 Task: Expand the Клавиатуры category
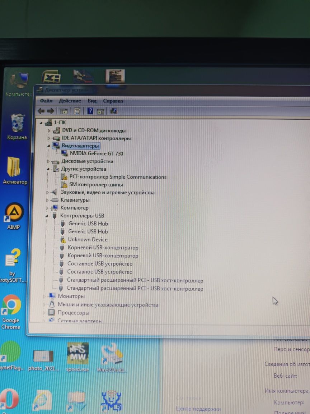point(47,200)
